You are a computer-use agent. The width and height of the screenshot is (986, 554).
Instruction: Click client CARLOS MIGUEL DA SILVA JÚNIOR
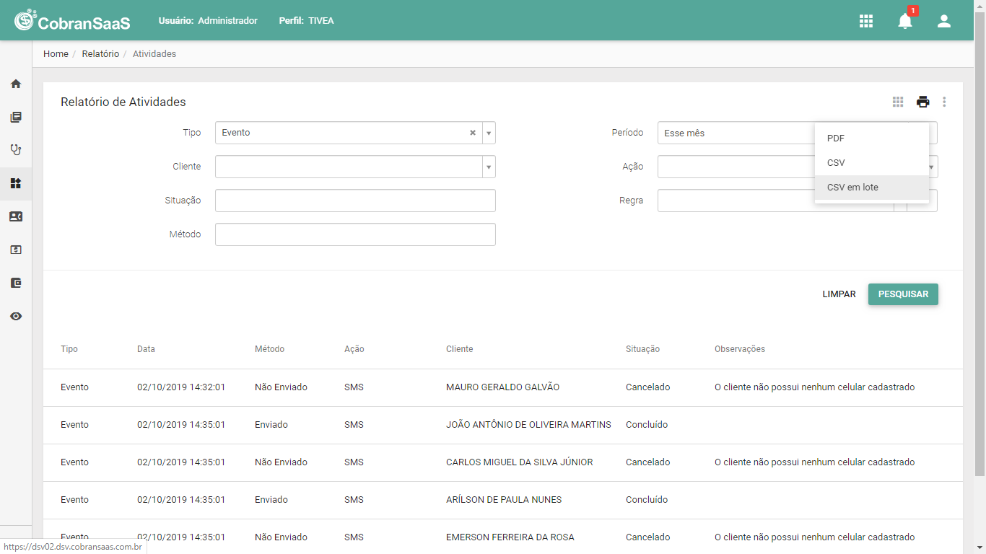[520, 462]
